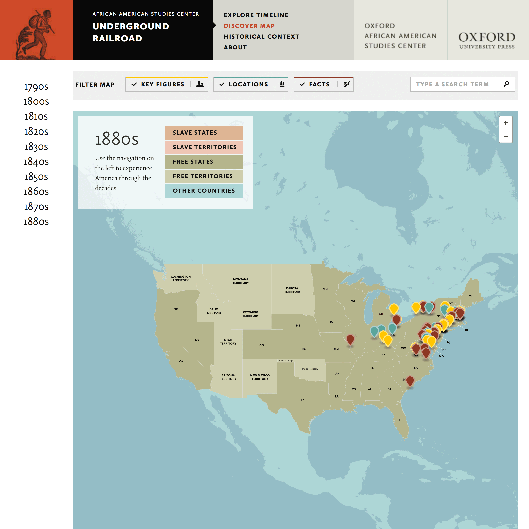
Task: Jump to the 1800s decade
Action: pyautogui.click(x=36, y=102)
